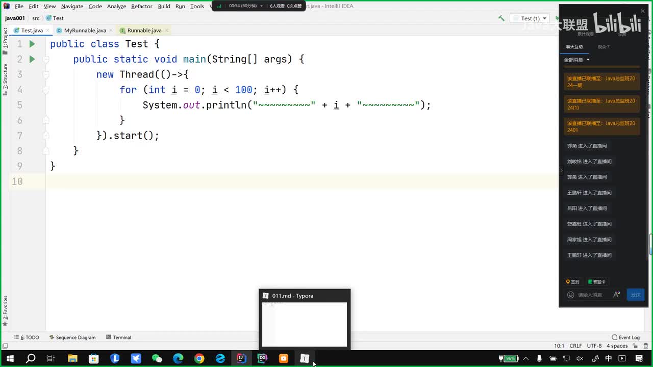Open the Run menu
Screen dimensions: 653x367
click(x=180, y=6)
